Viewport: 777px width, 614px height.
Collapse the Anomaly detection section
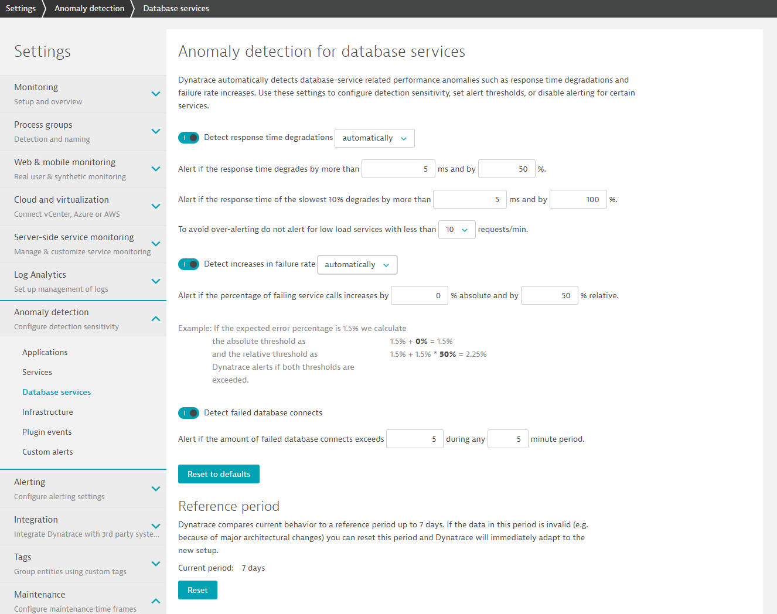[156, 319]
